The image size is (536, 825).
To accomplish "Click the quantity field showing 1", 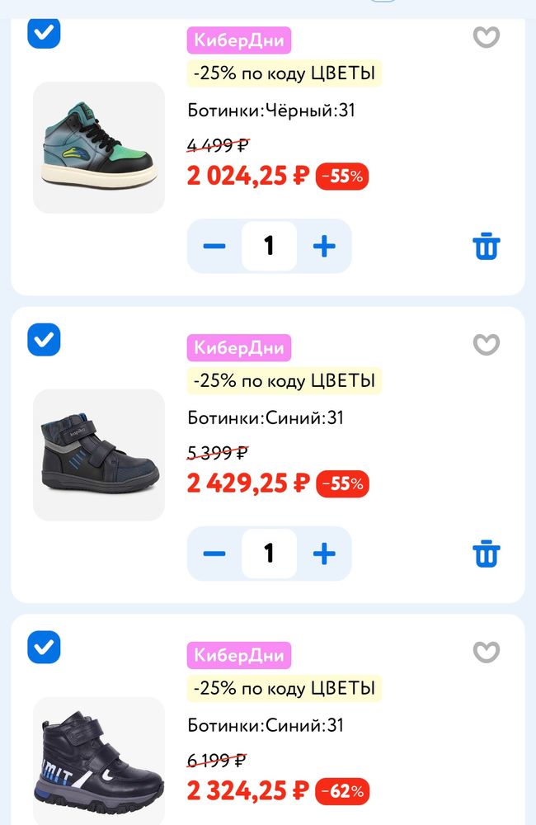I will (x=269, y=245).
